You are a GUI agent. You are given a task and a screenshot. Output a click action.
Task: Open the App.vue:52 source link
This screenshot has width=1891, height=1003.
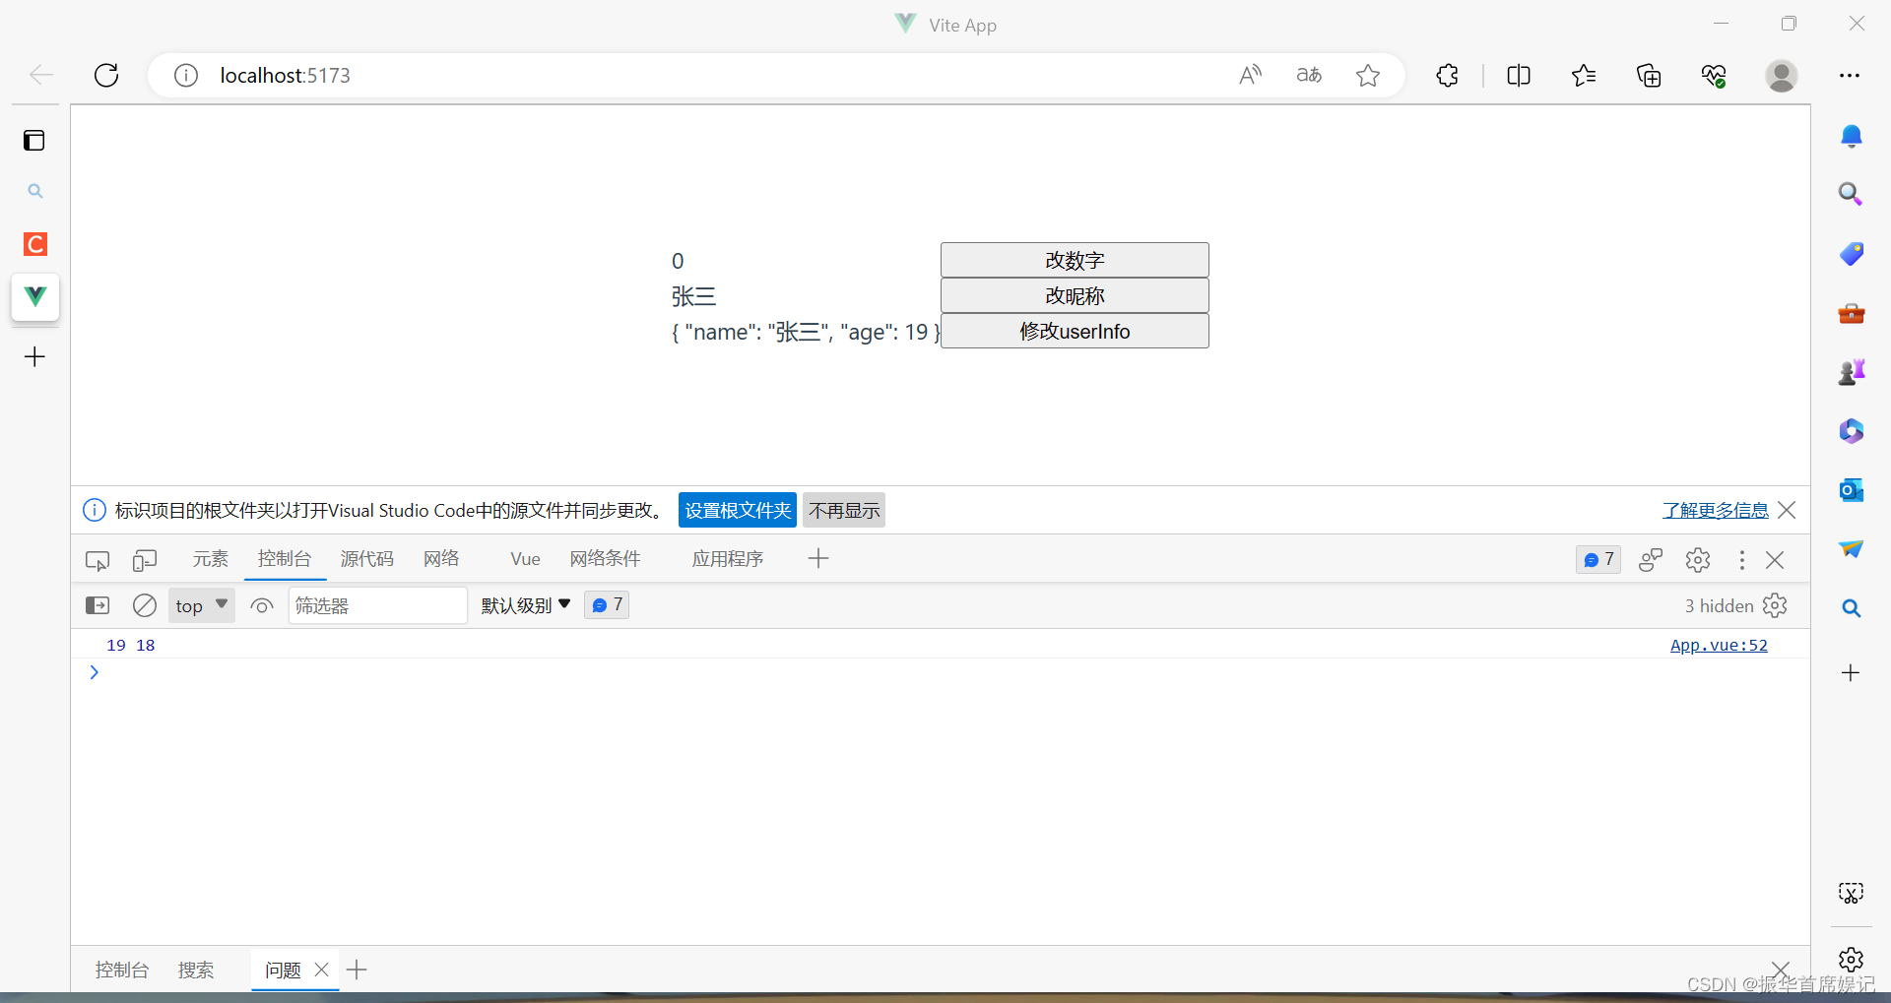(1719, 645)
